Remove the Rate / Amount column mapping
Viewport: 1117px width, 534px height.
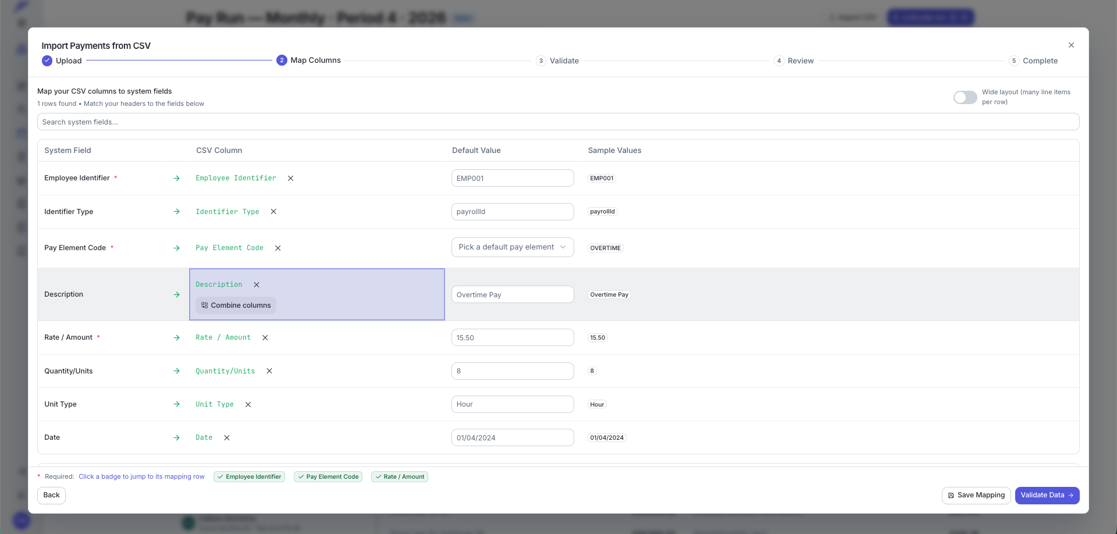[265, 338]
